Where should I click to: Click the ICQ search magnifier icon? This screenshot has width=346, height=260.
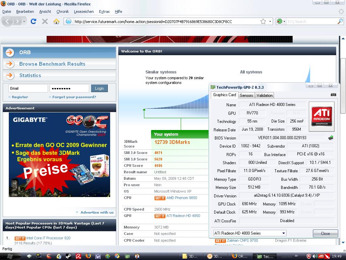tap(340, 21)
